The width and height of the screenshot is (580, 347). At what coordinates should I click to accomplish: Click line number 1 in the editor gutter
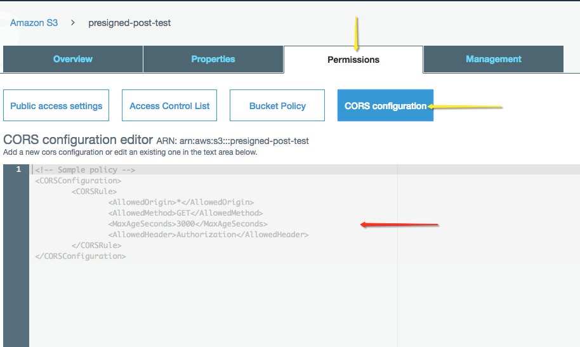click(18, 169)
